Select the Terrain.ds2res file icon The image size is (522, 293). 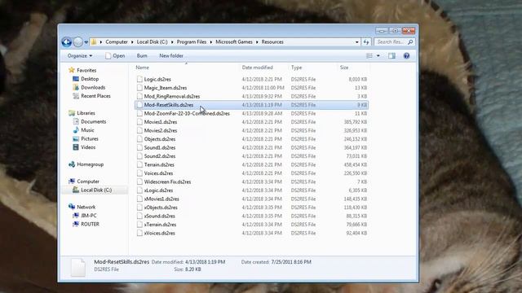[x=139, y=164]
